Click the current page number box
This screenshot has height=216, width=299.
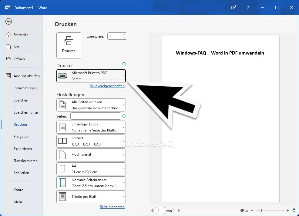160,211
